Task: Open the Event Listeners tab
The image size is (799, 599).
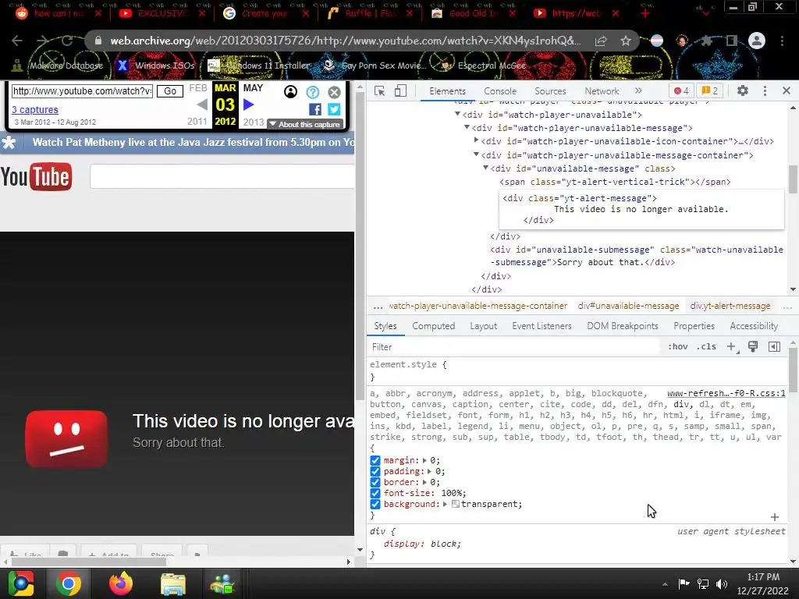Action: pyautogui.click(x=542, y=326)
